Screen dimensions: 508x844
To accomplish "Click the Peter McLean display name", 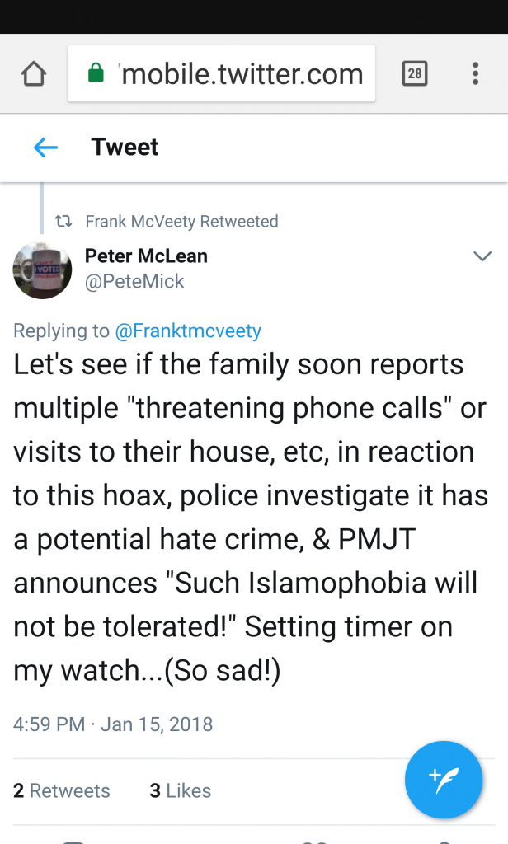I will coord(146,256).
